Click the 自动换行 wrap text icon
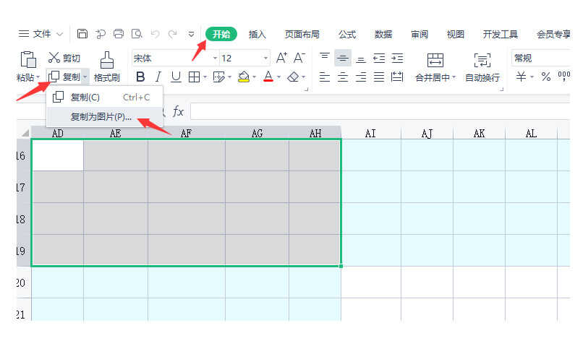This screenshot has width=583, height=346. pyautogui.click(x=482, y=60)
